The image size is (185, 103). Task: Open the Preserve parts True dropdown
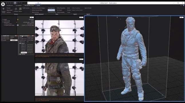(14, 39)
